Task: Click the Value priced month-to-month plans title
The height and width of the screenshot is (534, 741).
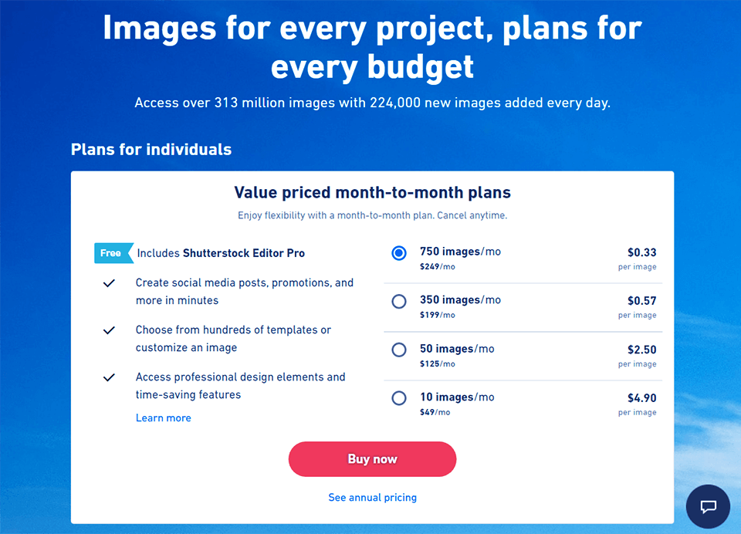Action: click(x=372, y=193)
